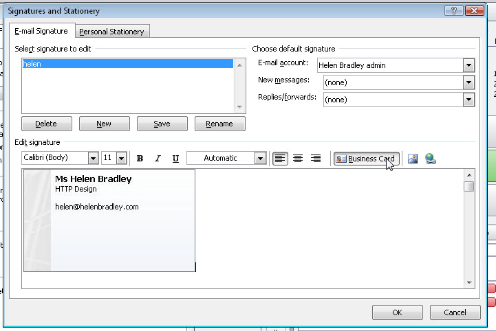Open the E-mail account dropdown
Screen dimensions: 496x331
(468, 65)
